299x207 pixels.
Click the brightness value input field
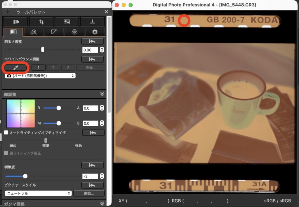(90, 50)
